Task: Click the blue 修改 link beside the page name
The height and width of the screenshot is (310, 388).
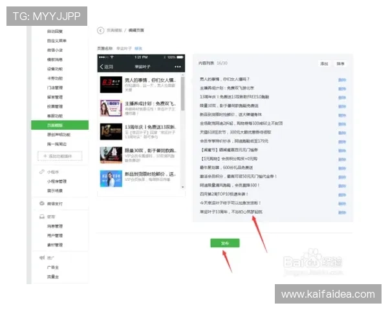Action: (138, 48)
